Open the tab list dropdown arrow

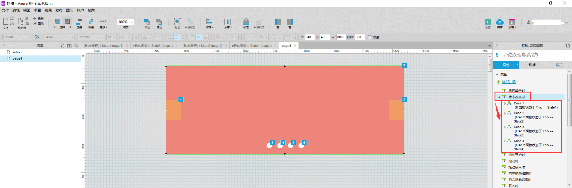pos(489,46)
